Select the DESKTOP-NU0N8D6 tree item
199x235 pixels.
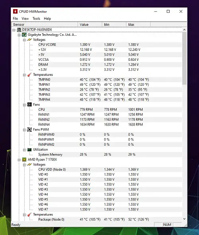pos(37,30)
